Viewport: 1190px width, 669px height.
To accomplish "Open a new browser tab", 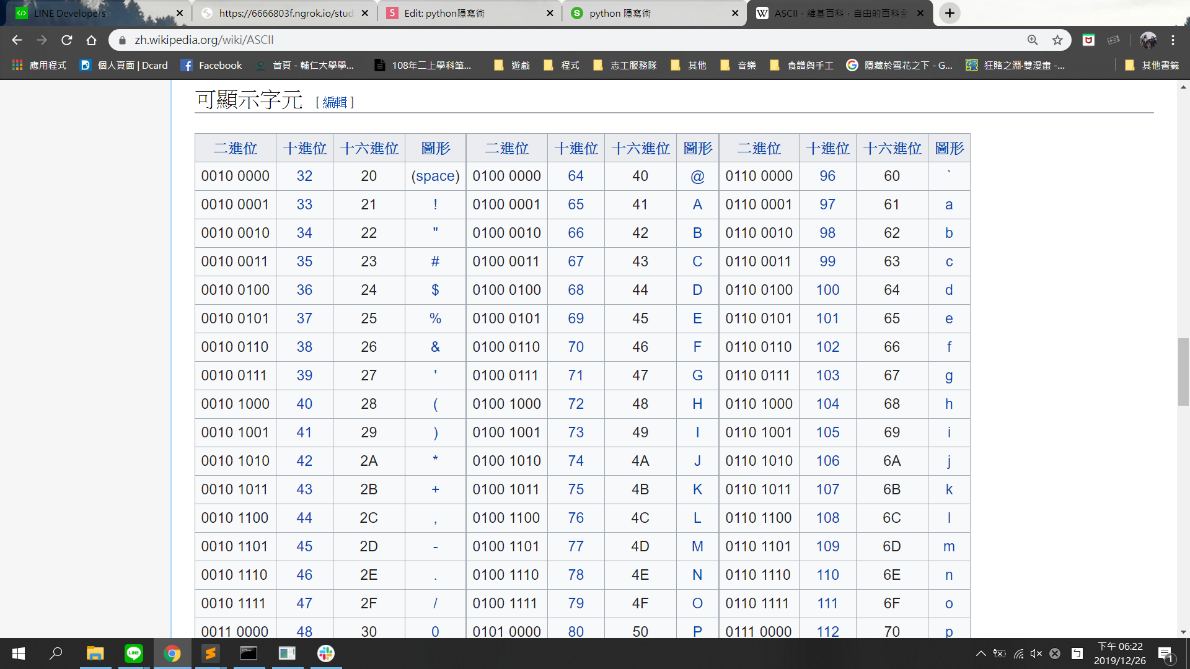I will point(950,13).
